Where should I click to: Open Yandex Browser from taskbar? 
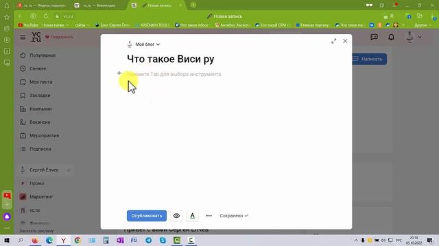pyautogui.click(x=64, y=240)
